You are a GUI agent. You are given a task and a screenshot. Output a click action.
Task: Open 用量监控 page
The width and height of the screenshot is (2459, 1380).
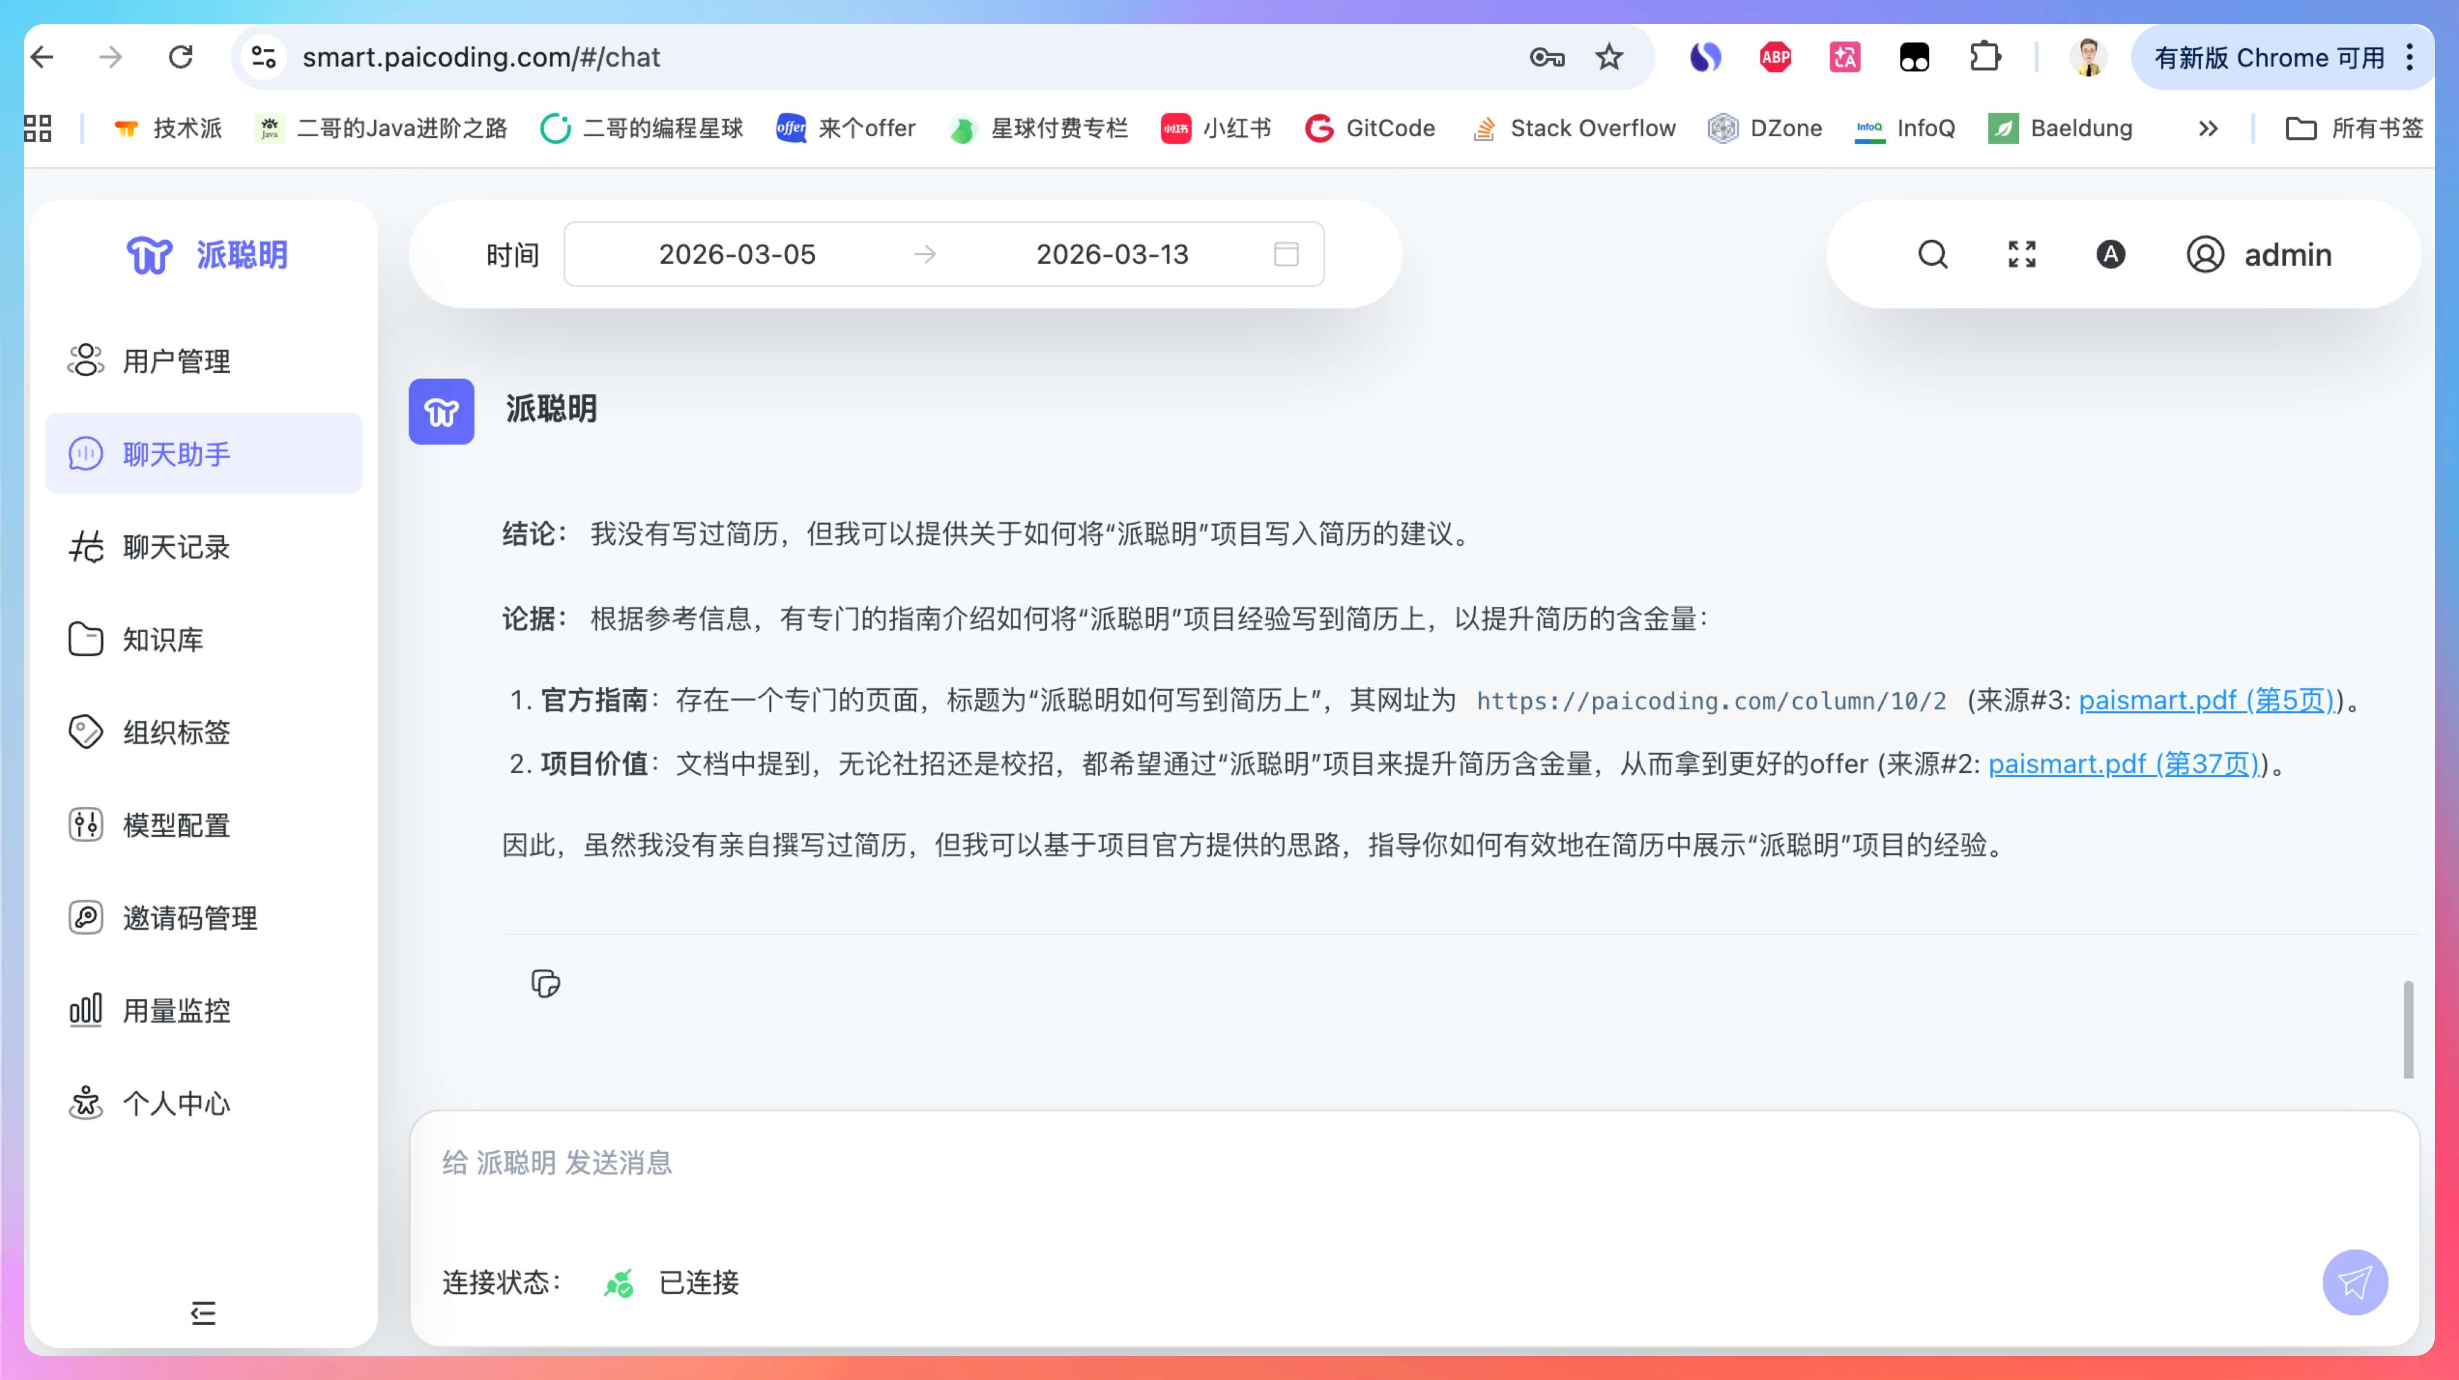(177, 1010)
